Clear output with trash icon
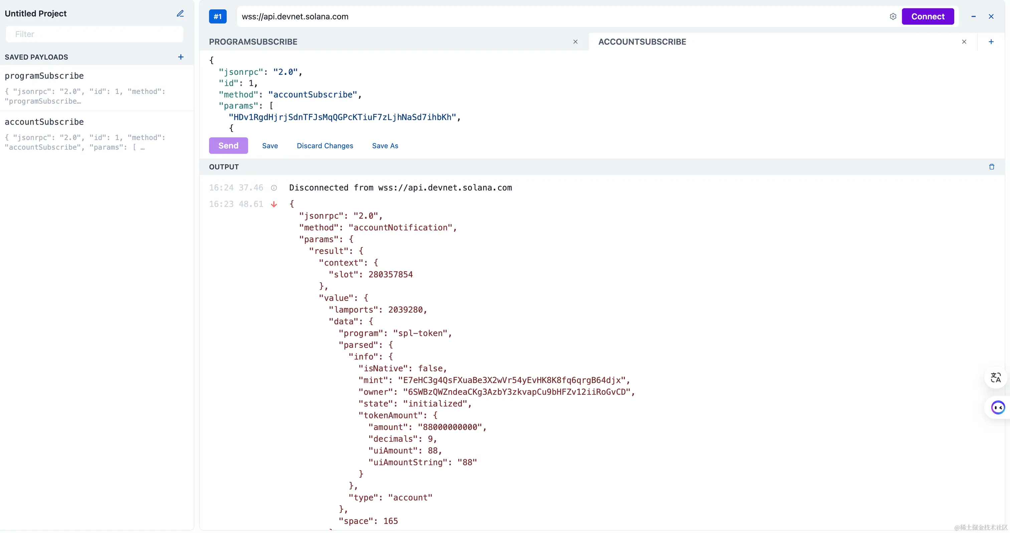Image resolution: width=1010 pixels, height=533 pixels. [x=991, y=167]
